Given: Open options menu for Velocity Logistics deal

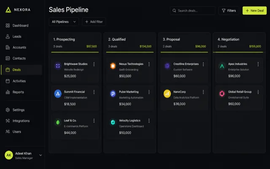Looking at the screenshot, I should click(x=149, y=121).
